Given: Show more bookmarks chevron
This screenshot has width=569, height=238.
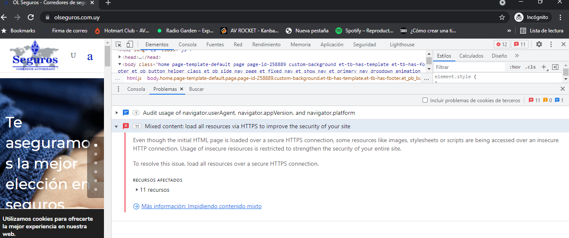Looking at the screenshot, I should [x=509, y=31].
